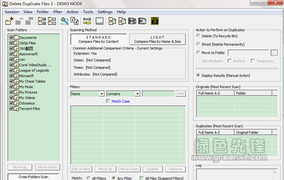The width and height of the screenshot is (284, 180).
Task: Choose STANDARD Compare Files by Content
Action: (98, 39)
